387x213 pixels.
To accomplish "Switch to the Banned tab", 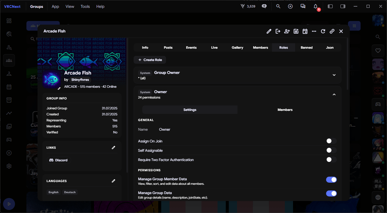I will pyautogui.click(x=307, y=47).
